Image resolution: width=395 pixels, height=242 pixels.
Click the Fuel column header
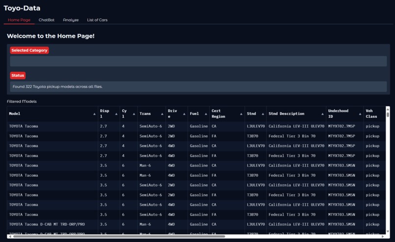(198, 114)
